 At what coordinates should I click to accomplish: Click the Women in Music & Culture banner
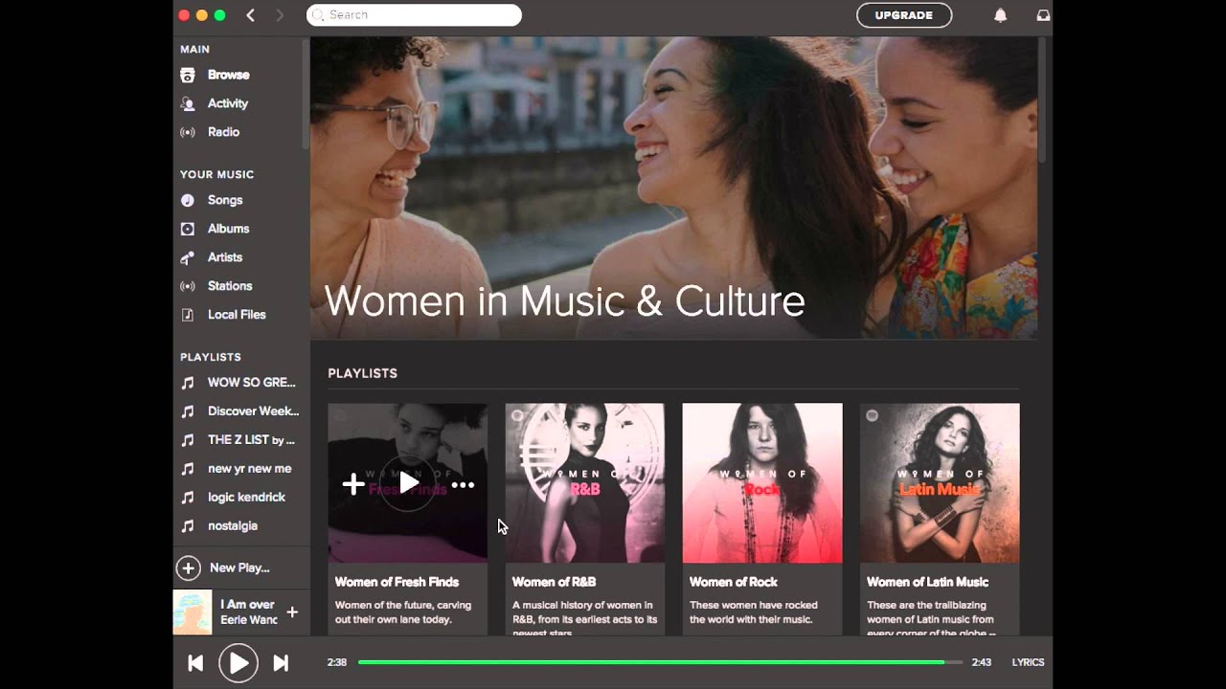673,188
